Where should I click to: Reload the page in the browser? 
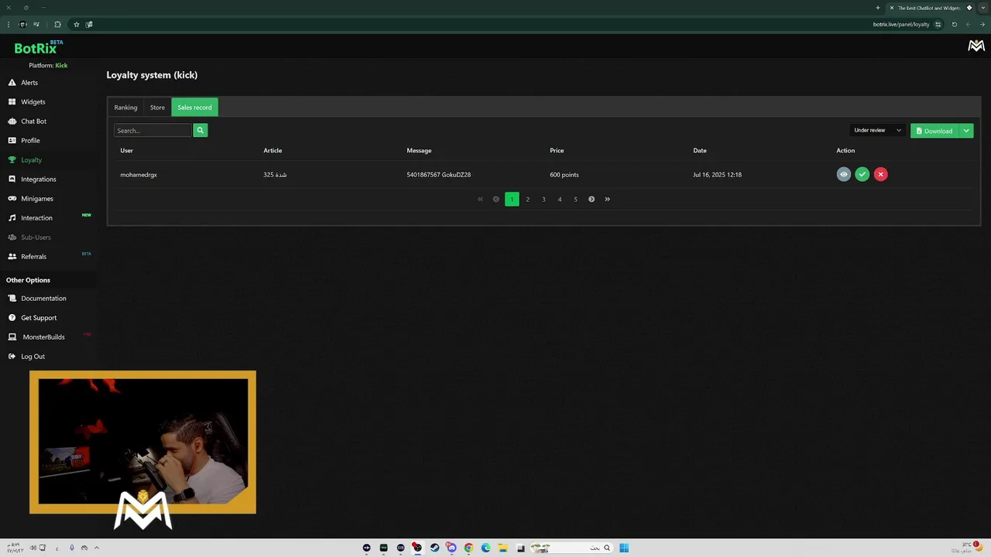click(954, 25)
